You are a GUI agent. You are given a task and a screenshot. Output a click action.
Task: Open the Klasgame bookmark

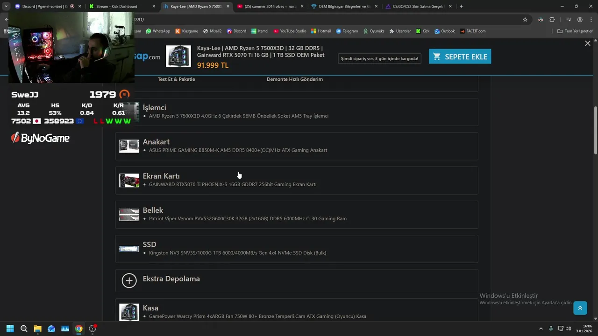click(x=186, y=31)
